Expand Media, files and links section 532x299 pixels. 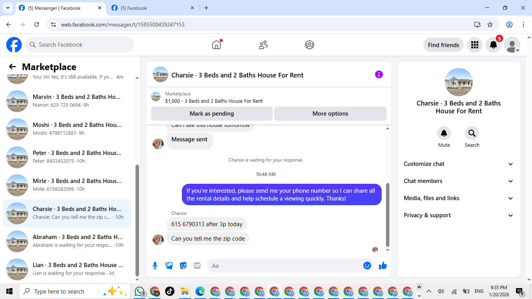(459, 198)
